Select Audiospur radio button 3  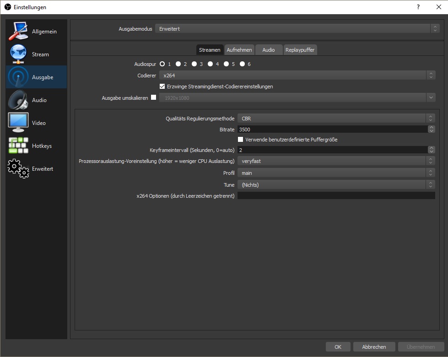pos(194,64)
